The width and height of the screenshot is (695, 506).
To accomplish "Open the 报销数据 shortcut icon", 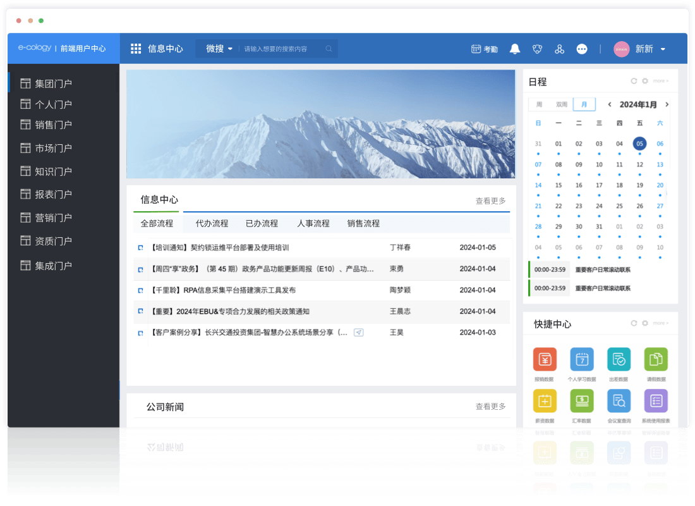I will point(544,359).
